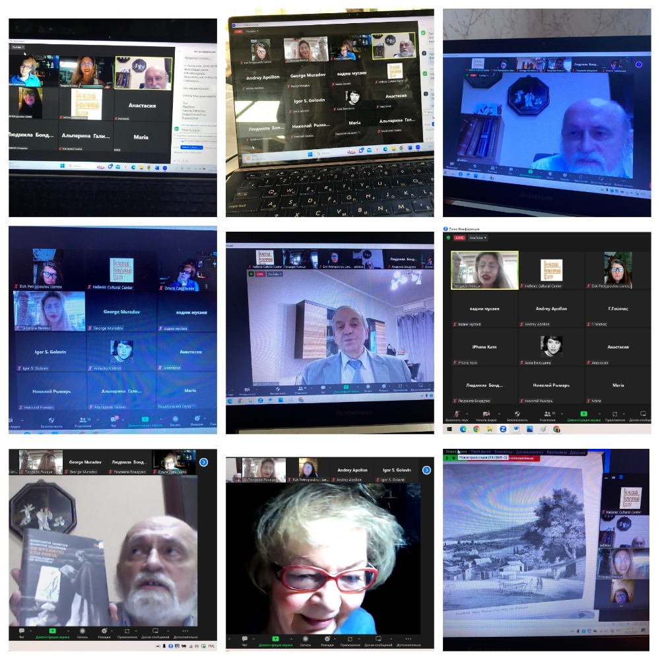Expand caret beside Реакции in red-glasses woman's window

335,639
